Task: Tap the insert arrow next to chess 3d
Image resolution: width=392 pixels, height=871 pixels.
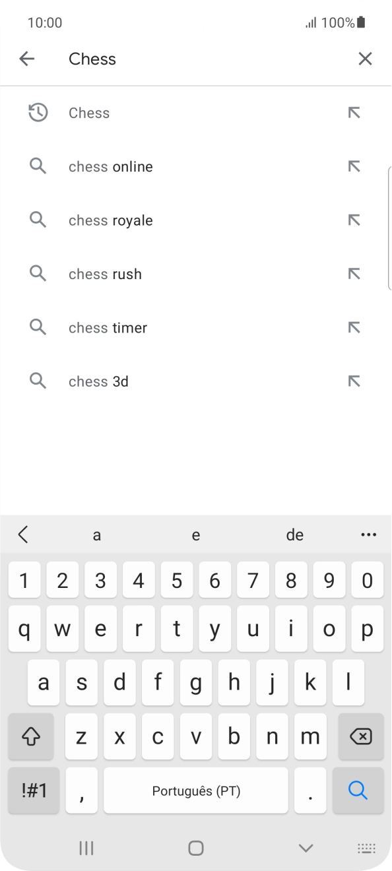Action: 354,381
